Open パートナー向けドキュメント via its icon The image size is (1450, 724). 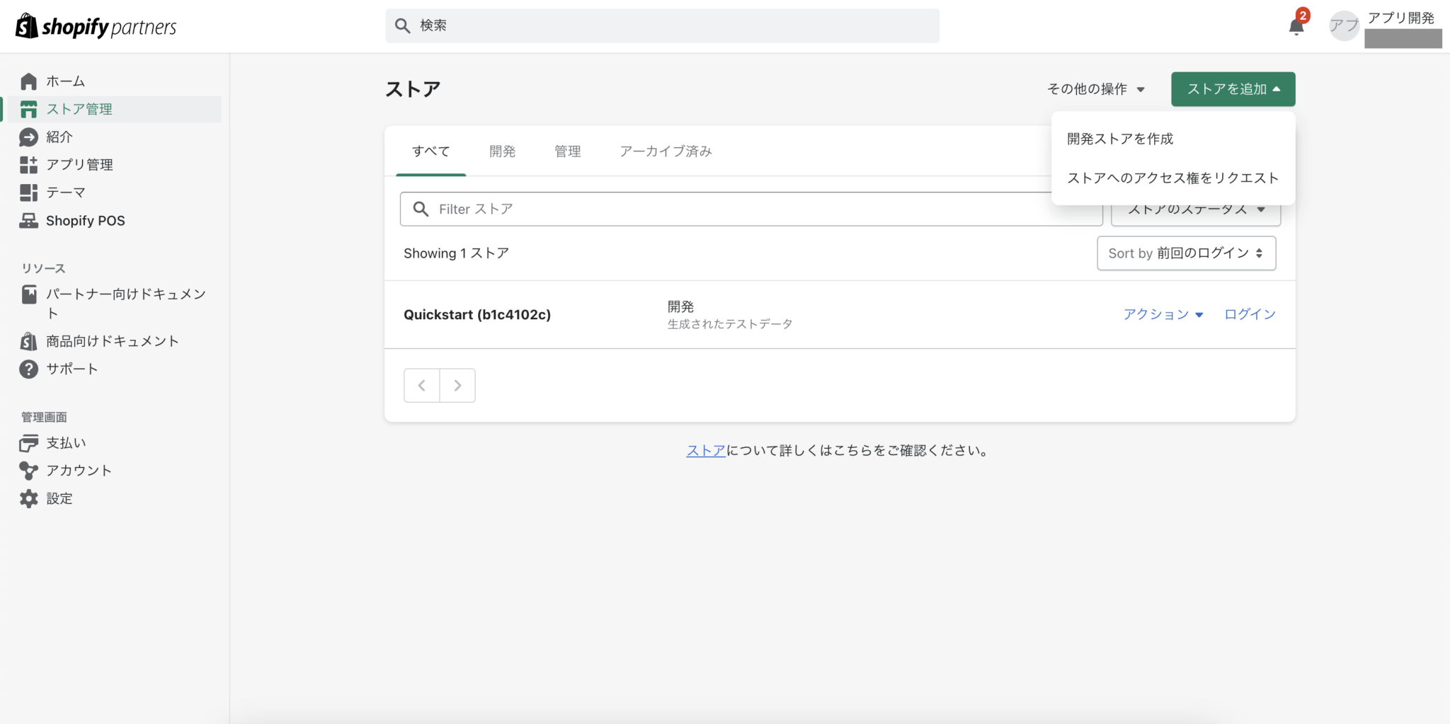(x=28, y=294)
